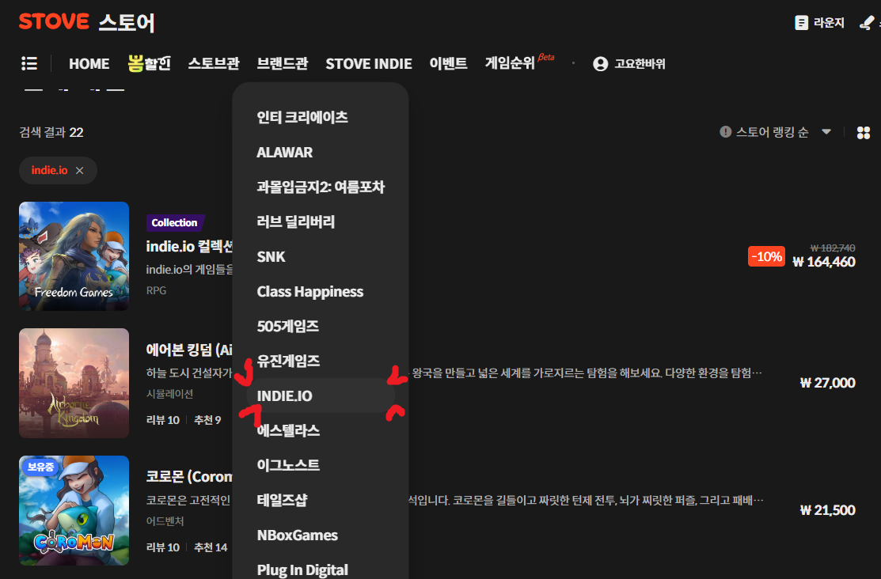Open the Airborne Kingdom thumbnail

point(74,383)
